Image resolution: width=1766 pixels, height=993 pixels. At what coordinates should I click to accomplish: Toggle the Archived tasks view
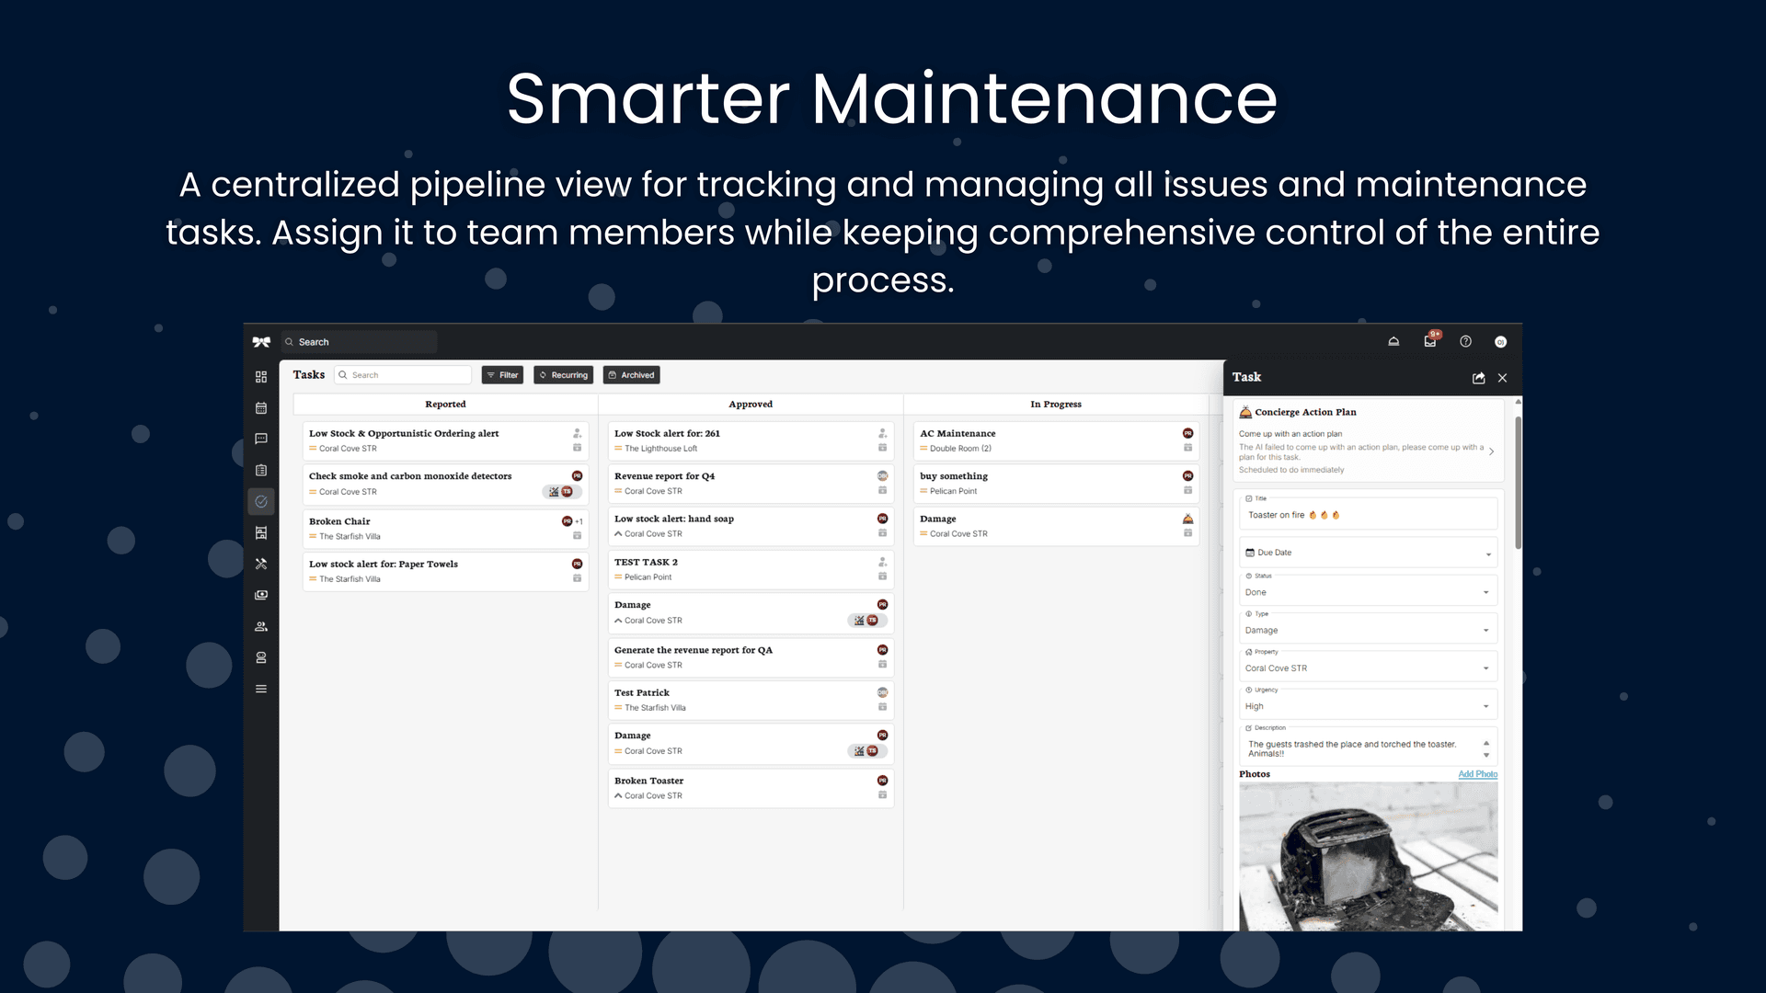631,374
